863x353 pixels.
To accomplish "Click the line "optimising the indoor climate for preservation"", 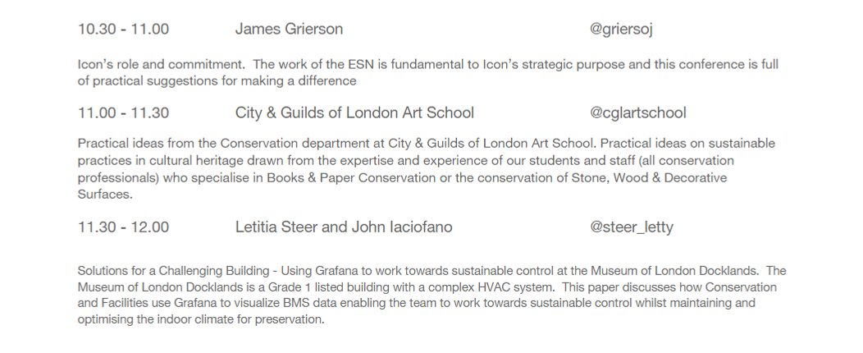I will pyautogui.click(x=201, y=319).
